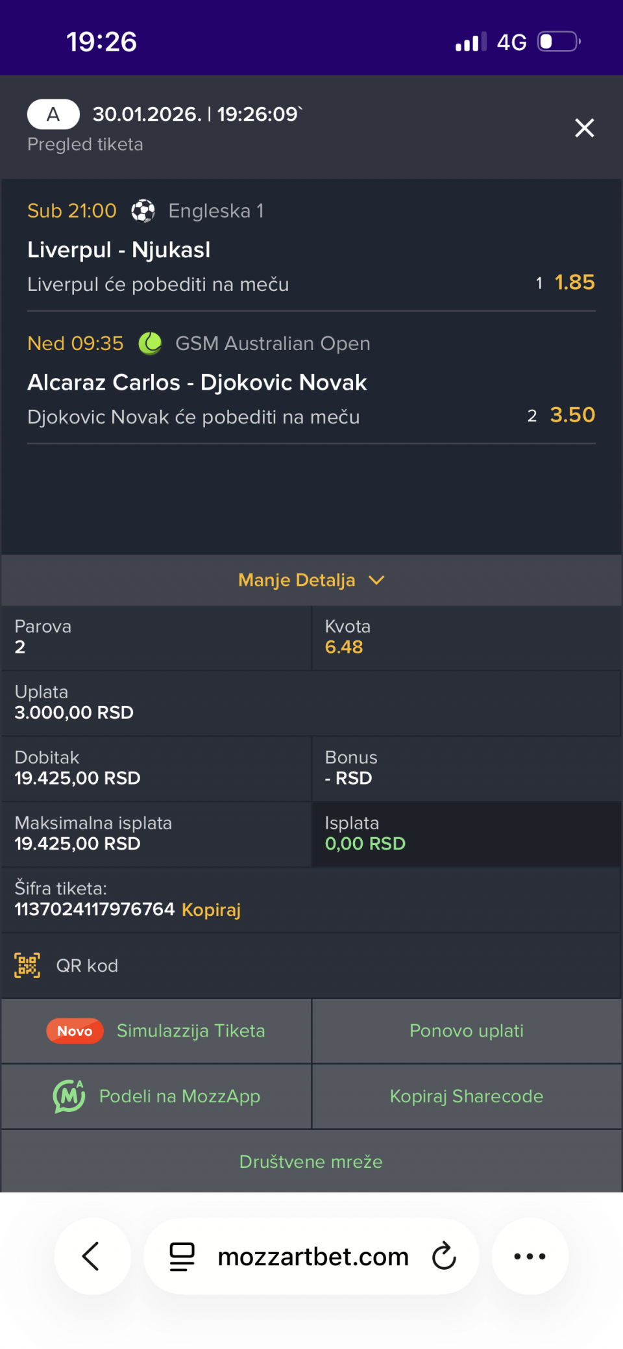Share via Podeli na MozzApp

pos(179,1096)
